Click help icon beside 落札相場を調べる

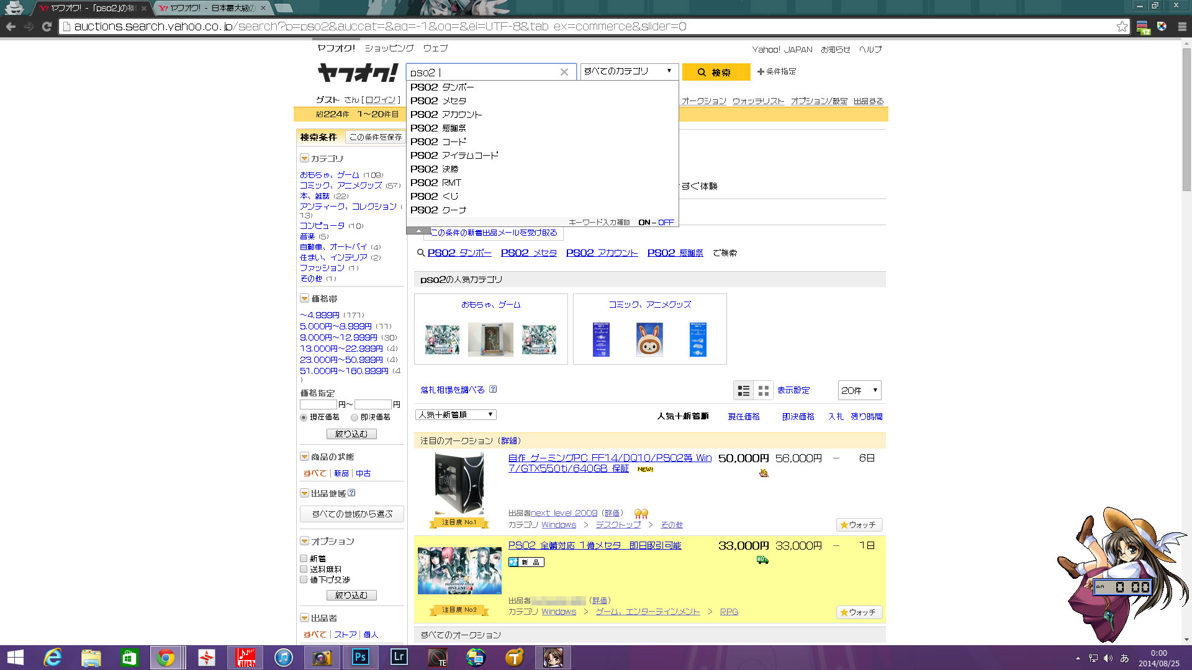point(493,390)
